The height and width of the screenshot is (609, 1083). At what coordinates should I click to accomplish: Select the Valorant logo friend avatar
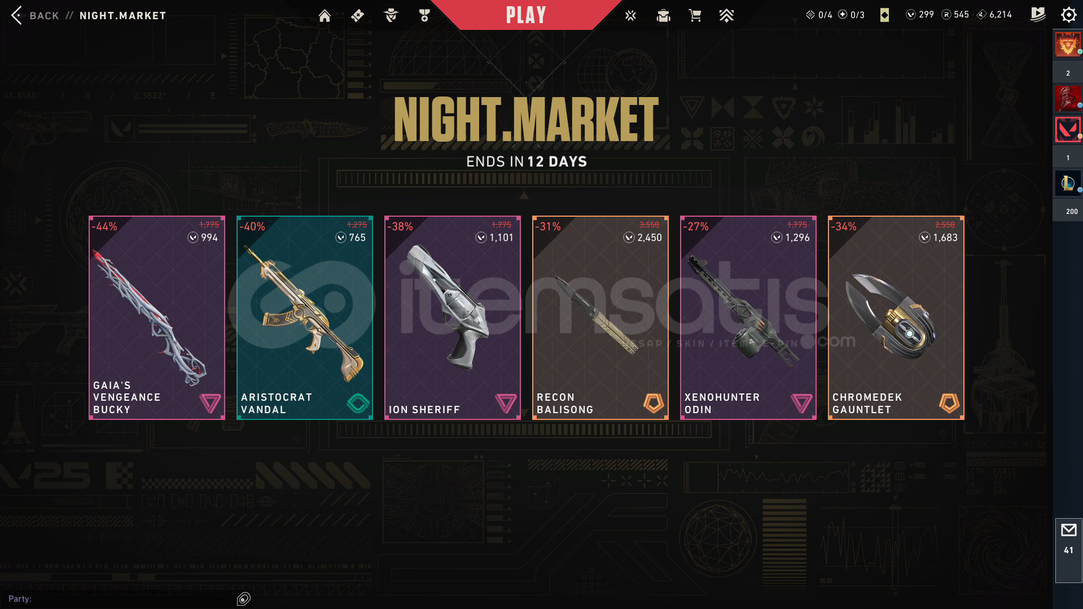1068,130
